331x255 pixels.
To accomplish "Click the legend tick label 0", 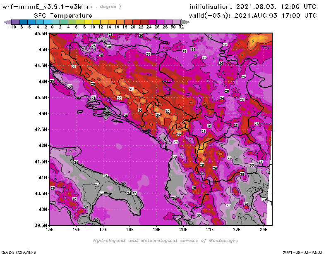I will tap(52, 27).
